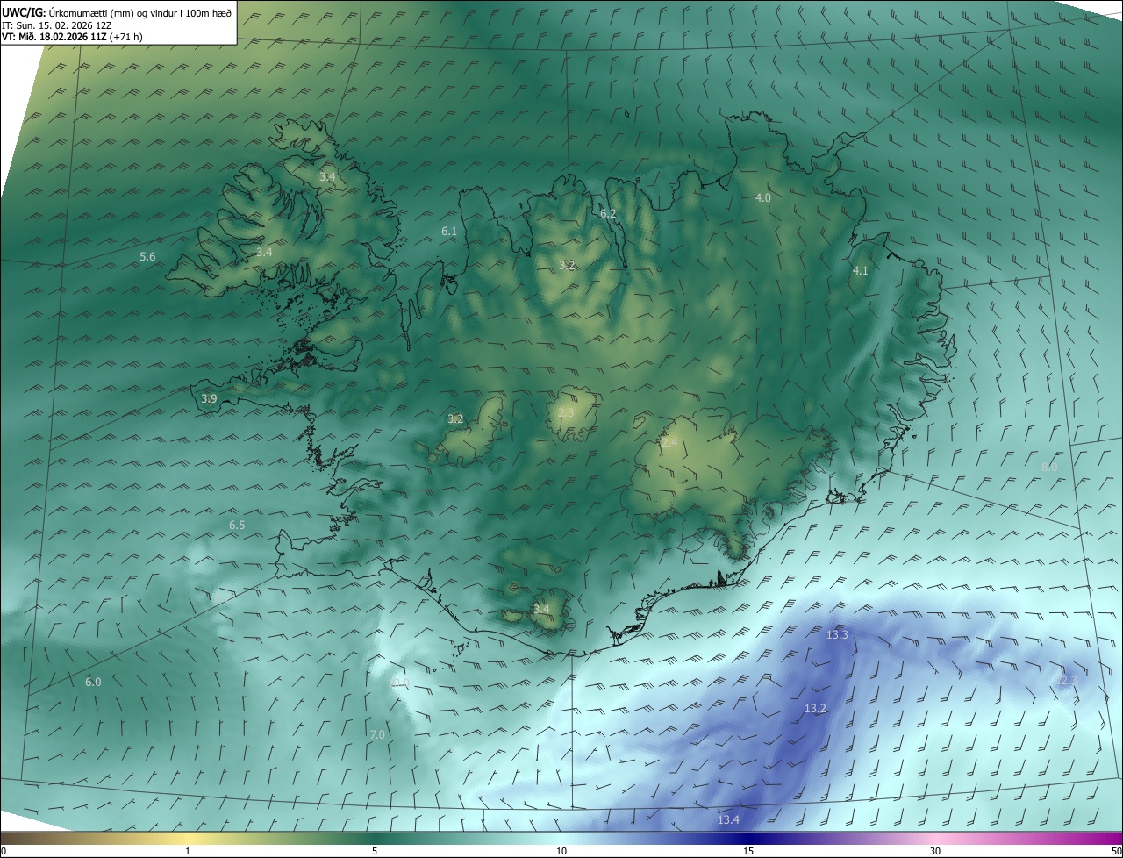Screen dimensions: 1123x858
Task: Click the 12.3 value label on the map
Action: [x=1065, y=681]
